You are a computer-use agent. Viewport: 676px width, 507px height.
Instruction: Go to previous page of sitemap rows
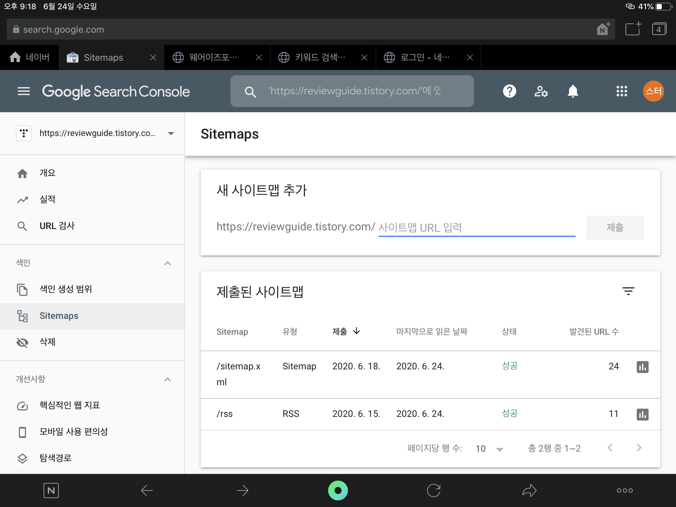(x=610, y=448)
